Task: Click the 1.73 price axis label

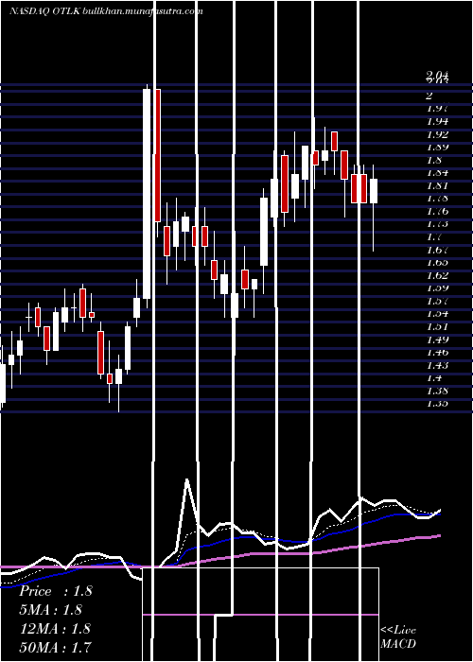Action: 437,224
